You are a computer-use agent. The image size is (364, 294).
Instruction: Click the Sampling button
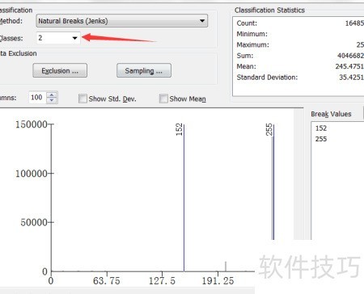pyautogui.click(x=144, y=70)
